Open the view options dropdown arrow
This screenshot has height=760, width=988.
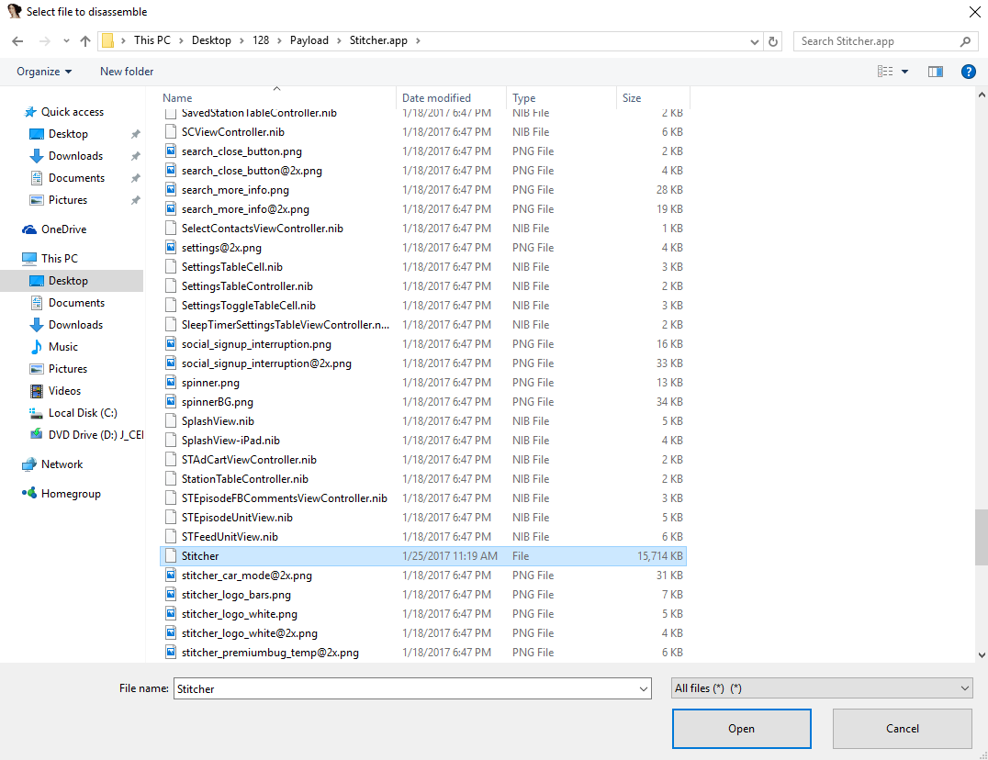[904, 72]
